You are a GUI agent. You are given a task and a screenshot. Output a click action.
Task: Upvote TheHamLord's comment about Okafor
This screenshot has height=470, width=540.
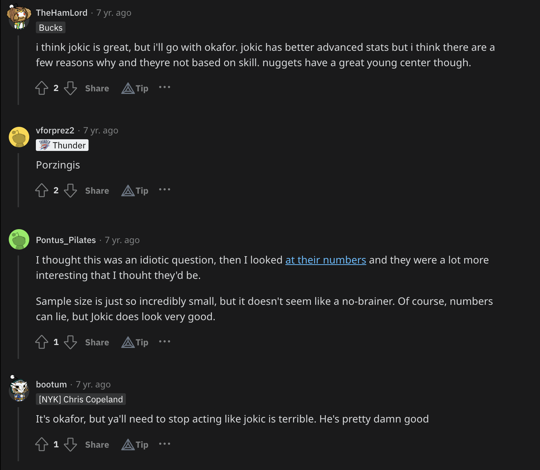pos(42,88)
